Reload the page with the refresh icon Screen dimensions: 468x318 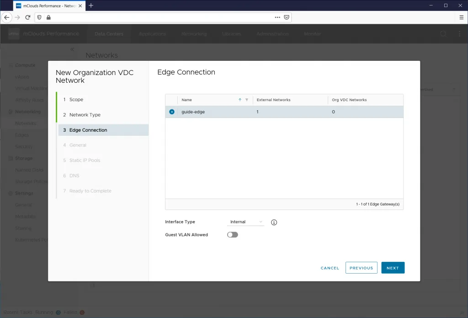coord(28,17)
